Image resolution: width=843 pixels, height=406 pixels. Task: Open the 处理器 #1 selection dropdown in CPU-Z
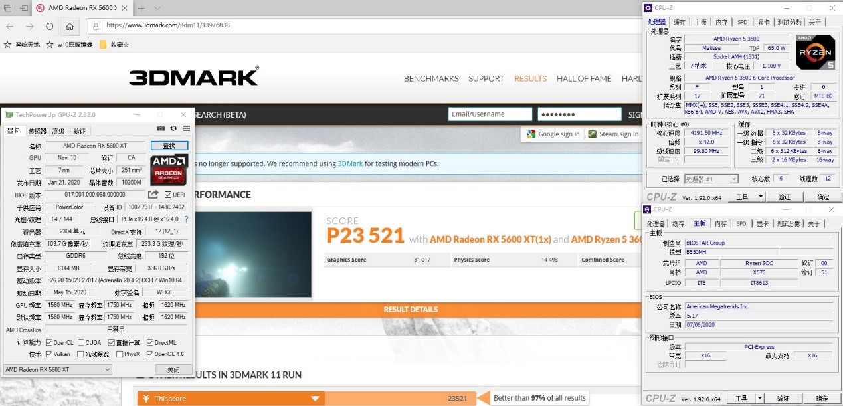711,179
